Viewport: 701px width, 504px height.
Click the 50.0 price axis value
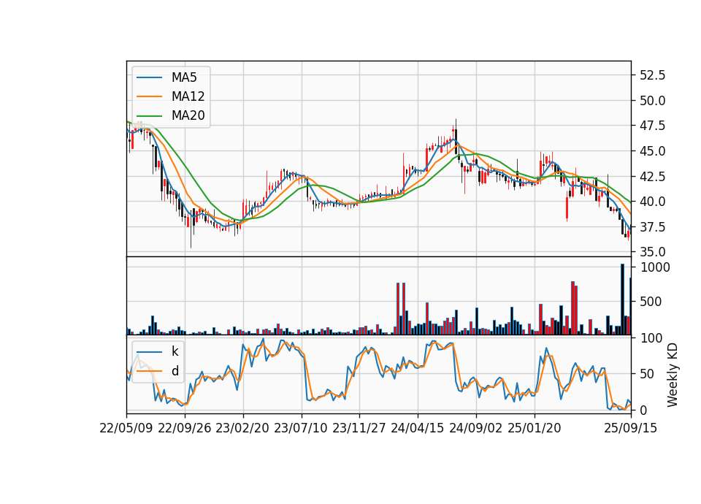tap(652, 101)
